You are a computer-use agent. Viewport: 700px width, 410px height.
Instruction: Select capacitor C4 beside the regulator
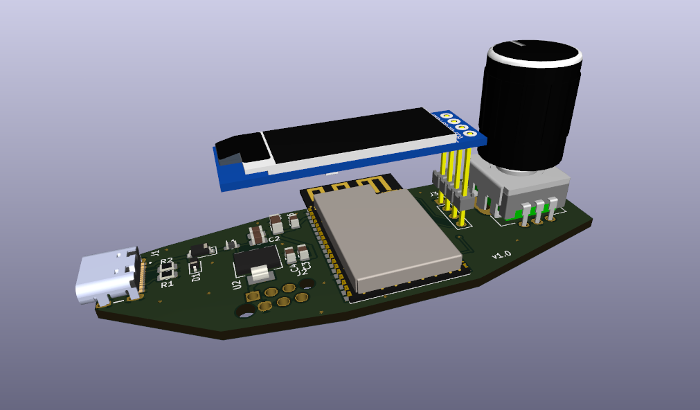point(291,254)
